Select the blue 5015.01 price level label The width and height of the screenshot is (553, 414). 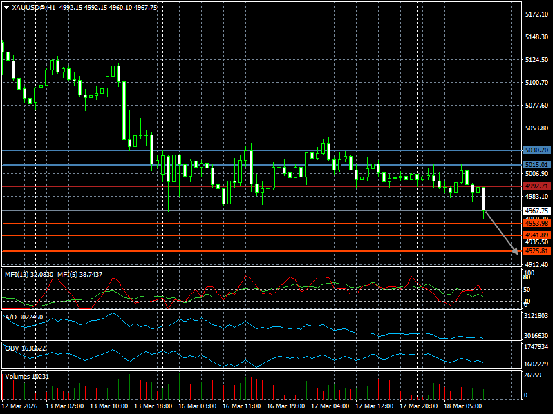tap(536, 165)
